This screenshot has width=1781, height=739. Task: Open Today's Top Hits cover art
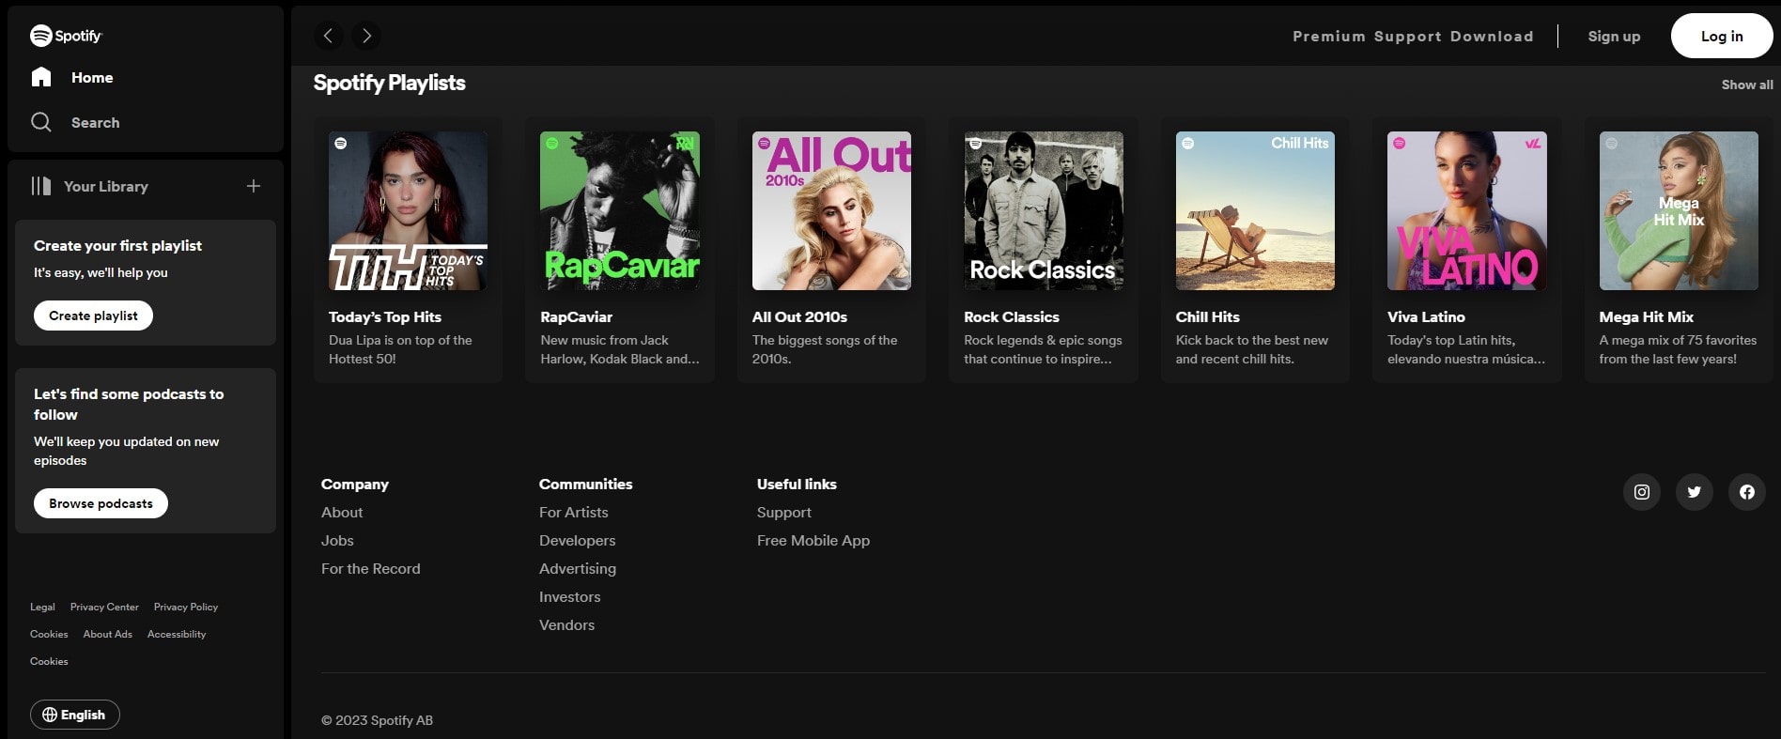pos(408,210)
